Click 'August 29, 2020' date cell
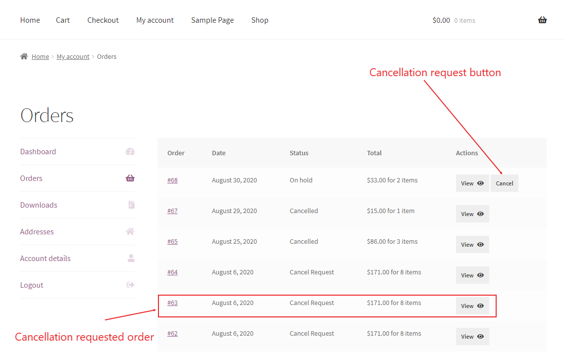 pyautogui.click(x=235, y=211)
